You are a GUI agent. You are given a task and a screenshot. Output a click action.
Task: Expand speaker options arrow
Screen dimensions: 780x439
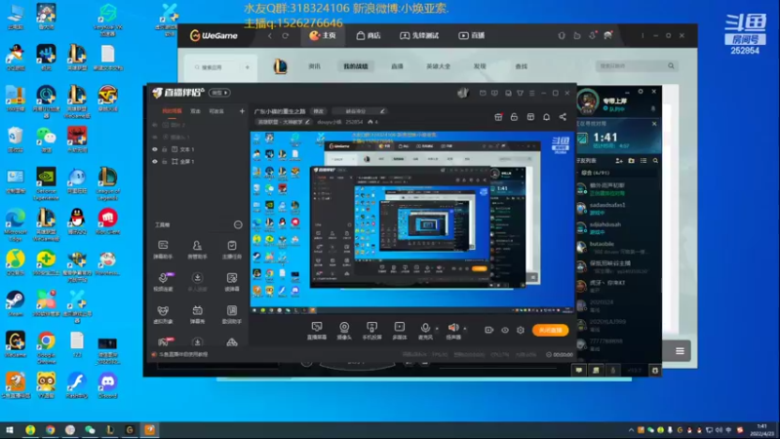click(x=465, y=329)
